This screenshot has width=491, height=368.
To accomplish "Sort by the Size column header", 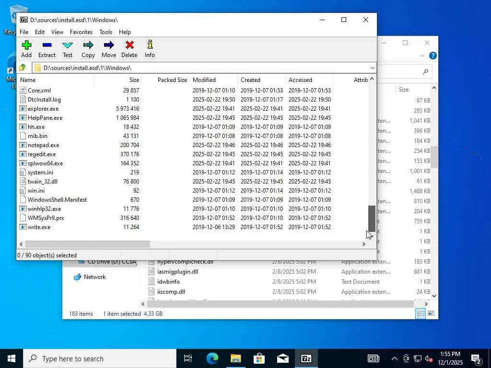I will point(118,80).
